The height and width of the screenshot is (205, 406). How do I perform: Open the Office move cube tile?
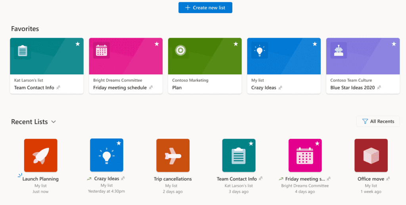pos(371,156)
